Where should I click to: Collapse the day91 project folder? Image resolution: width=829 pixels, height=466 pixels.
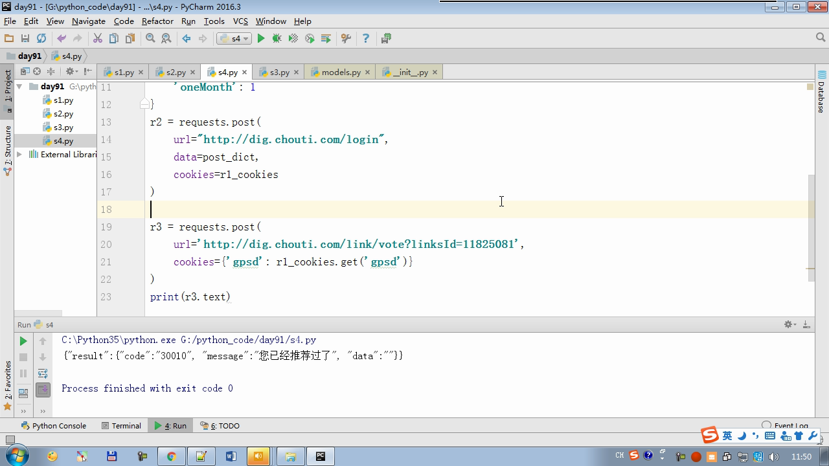click(x=19, y=87)
